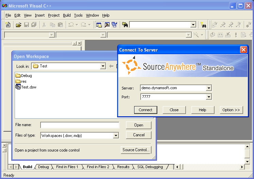Click the Save All icon
254x179 pixels.
(34, 25)
